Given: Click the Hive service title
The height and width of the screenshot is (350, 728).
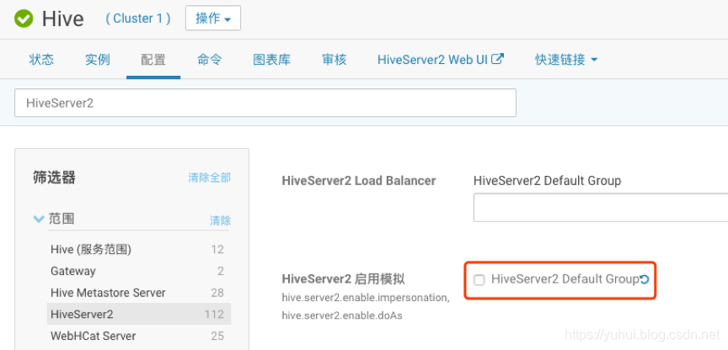Looking at the screenshot, I should [62, 19].
